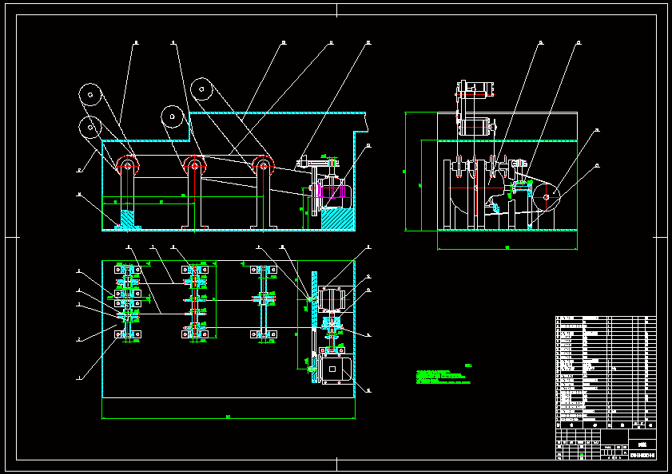The width and height of the screenshot is (672, 474).
Task: Select the hatched foundation block under the motor
Action: pos(337,219)
